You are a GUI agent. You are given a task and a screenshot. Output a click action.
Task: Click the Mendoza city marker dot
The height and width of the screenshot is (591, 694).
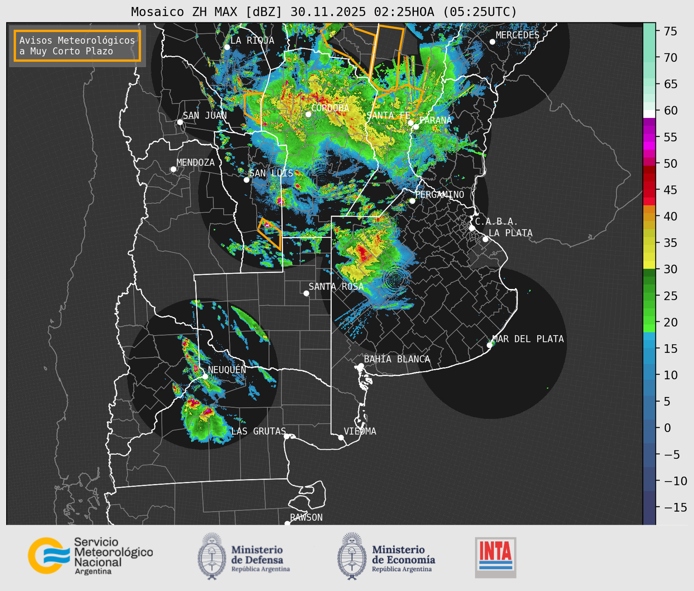coord(173,169)
